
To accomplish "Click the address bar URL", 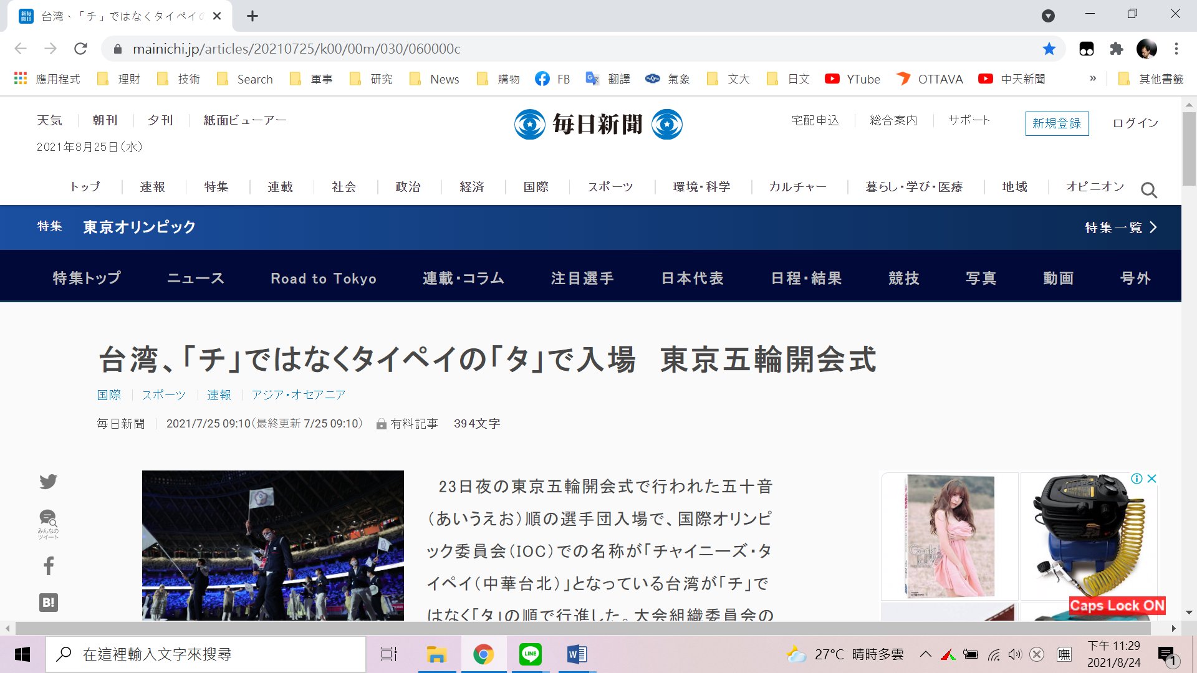I will tap(297, 49).
